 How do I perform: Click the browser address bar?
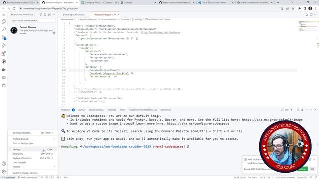[x=150, y=9]
